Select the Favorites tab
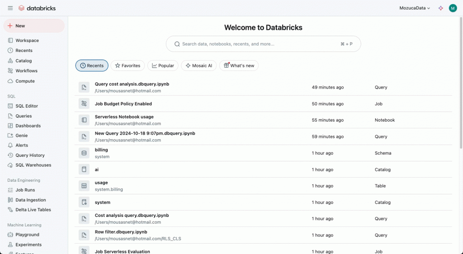The height and width of the screenshot is (254, 463). pos(128,66)
